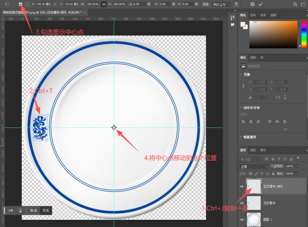Collapse the 快速操作 section

241,137
